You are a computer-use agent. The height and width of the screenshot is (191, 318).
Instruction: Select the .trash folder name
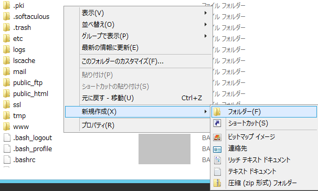[x=22, y=27]
